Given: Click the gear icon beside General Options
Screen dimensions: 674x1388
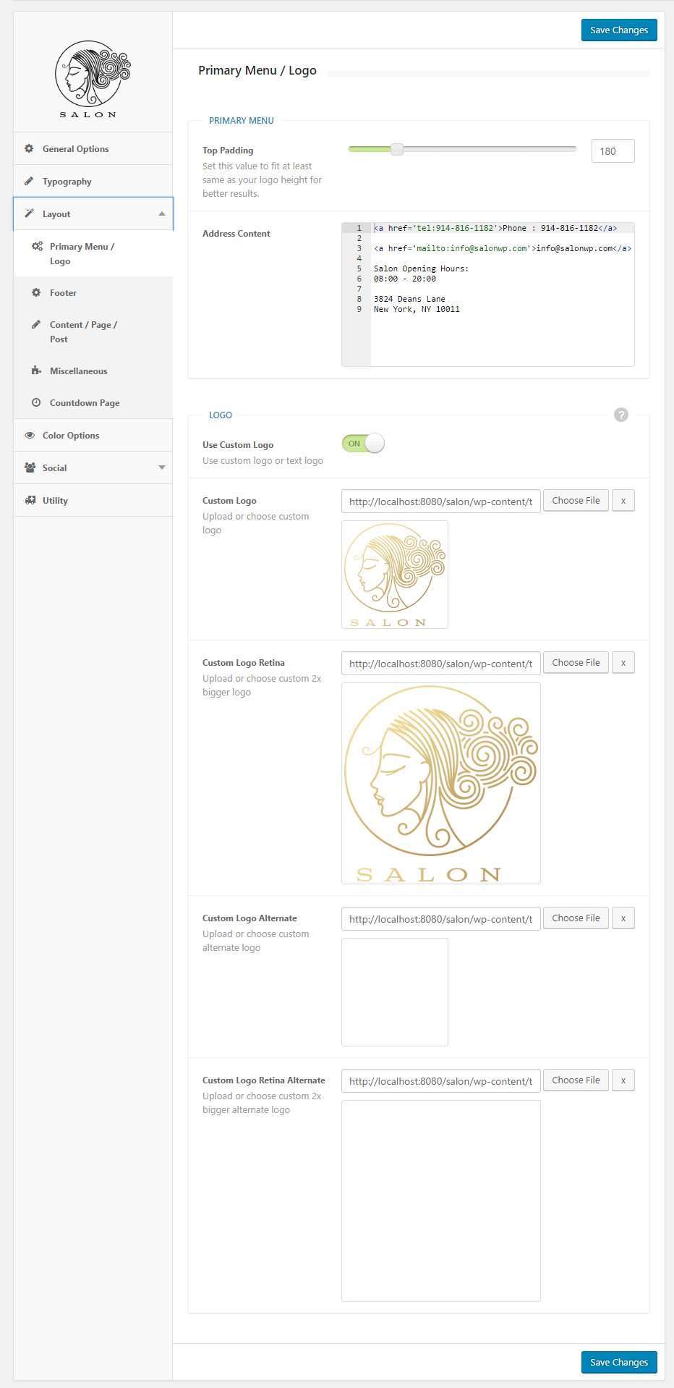Looking at the screenshot, I should (29, 148).
